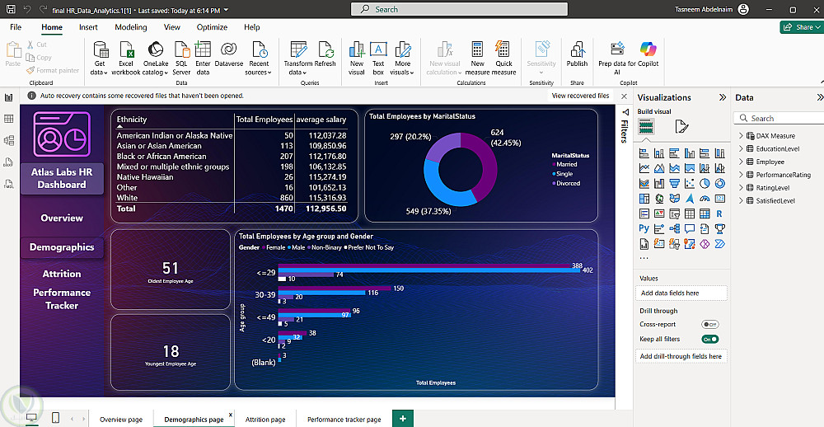Turn off the Keep all filters toggle
The height and width of the screenshot is (427, 824).
(x=709, y=339)
